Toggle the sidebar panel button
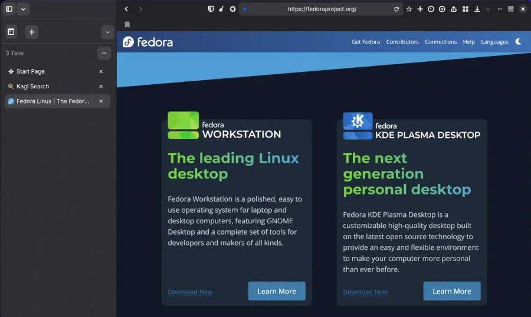 click(x=9, y=9)
